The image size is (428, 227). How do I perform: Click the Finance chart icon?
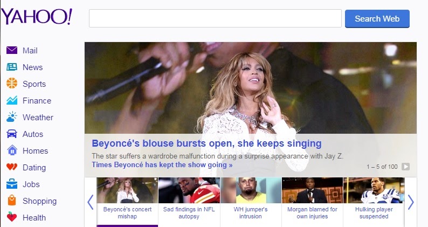[x=12, y=100]
